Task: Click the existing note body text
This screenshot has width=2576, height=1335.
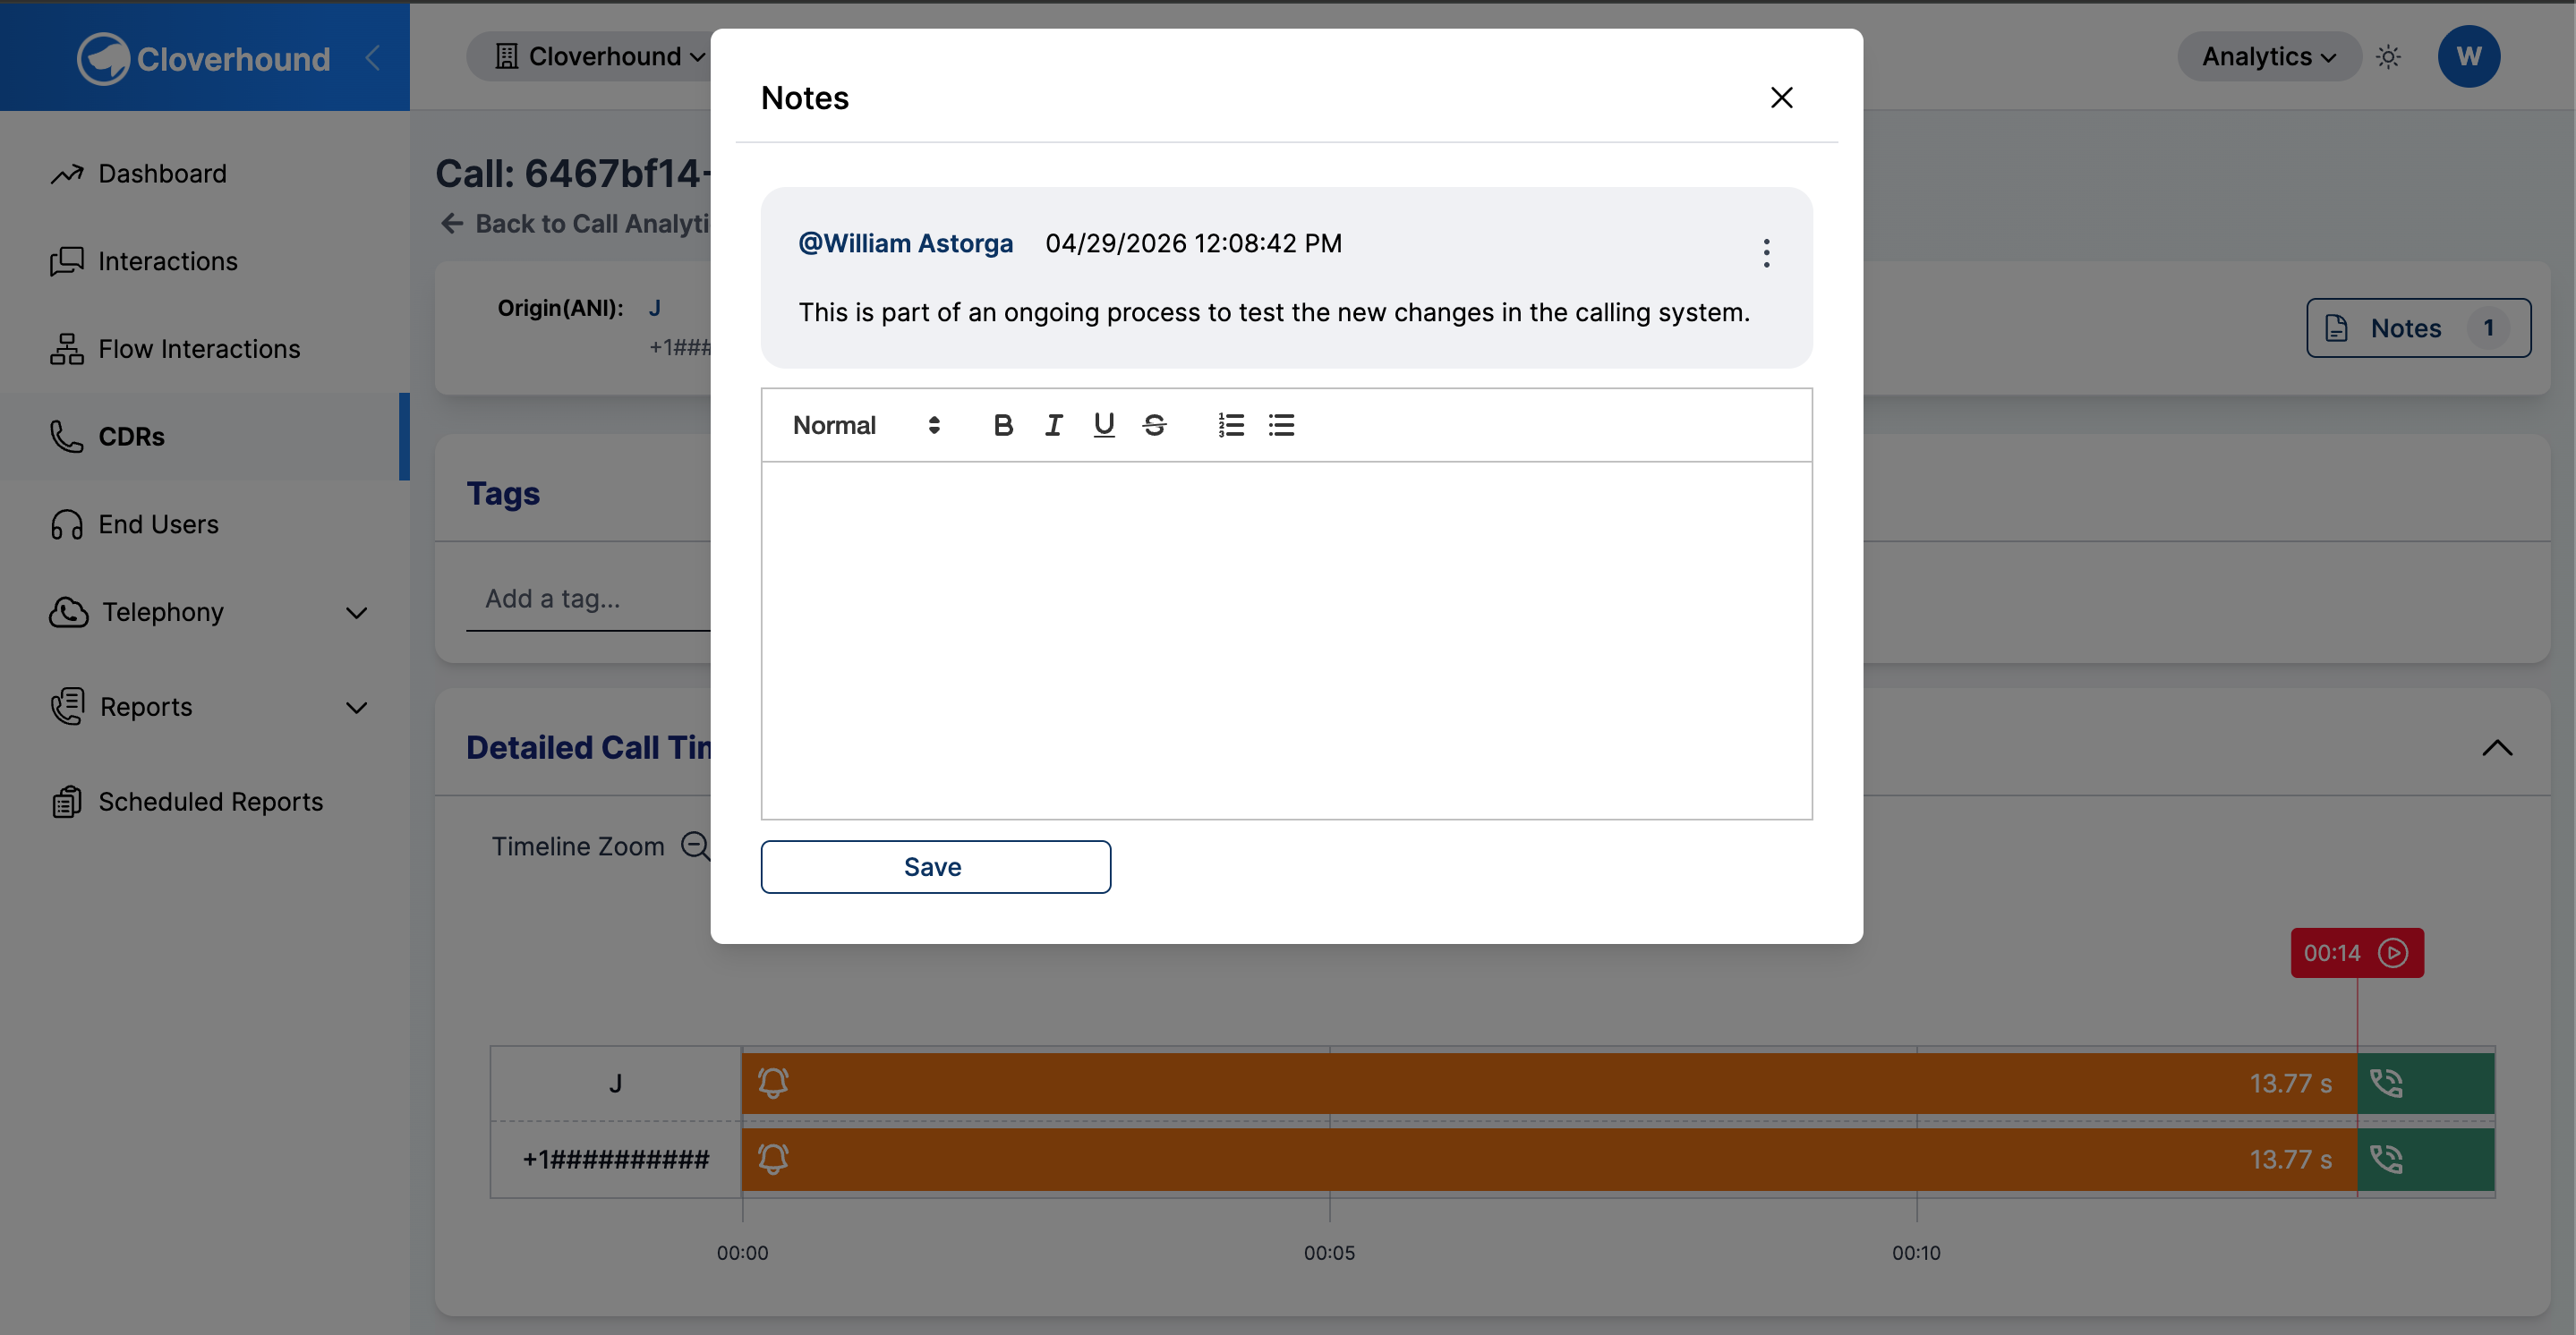Action: (1274, 312)
